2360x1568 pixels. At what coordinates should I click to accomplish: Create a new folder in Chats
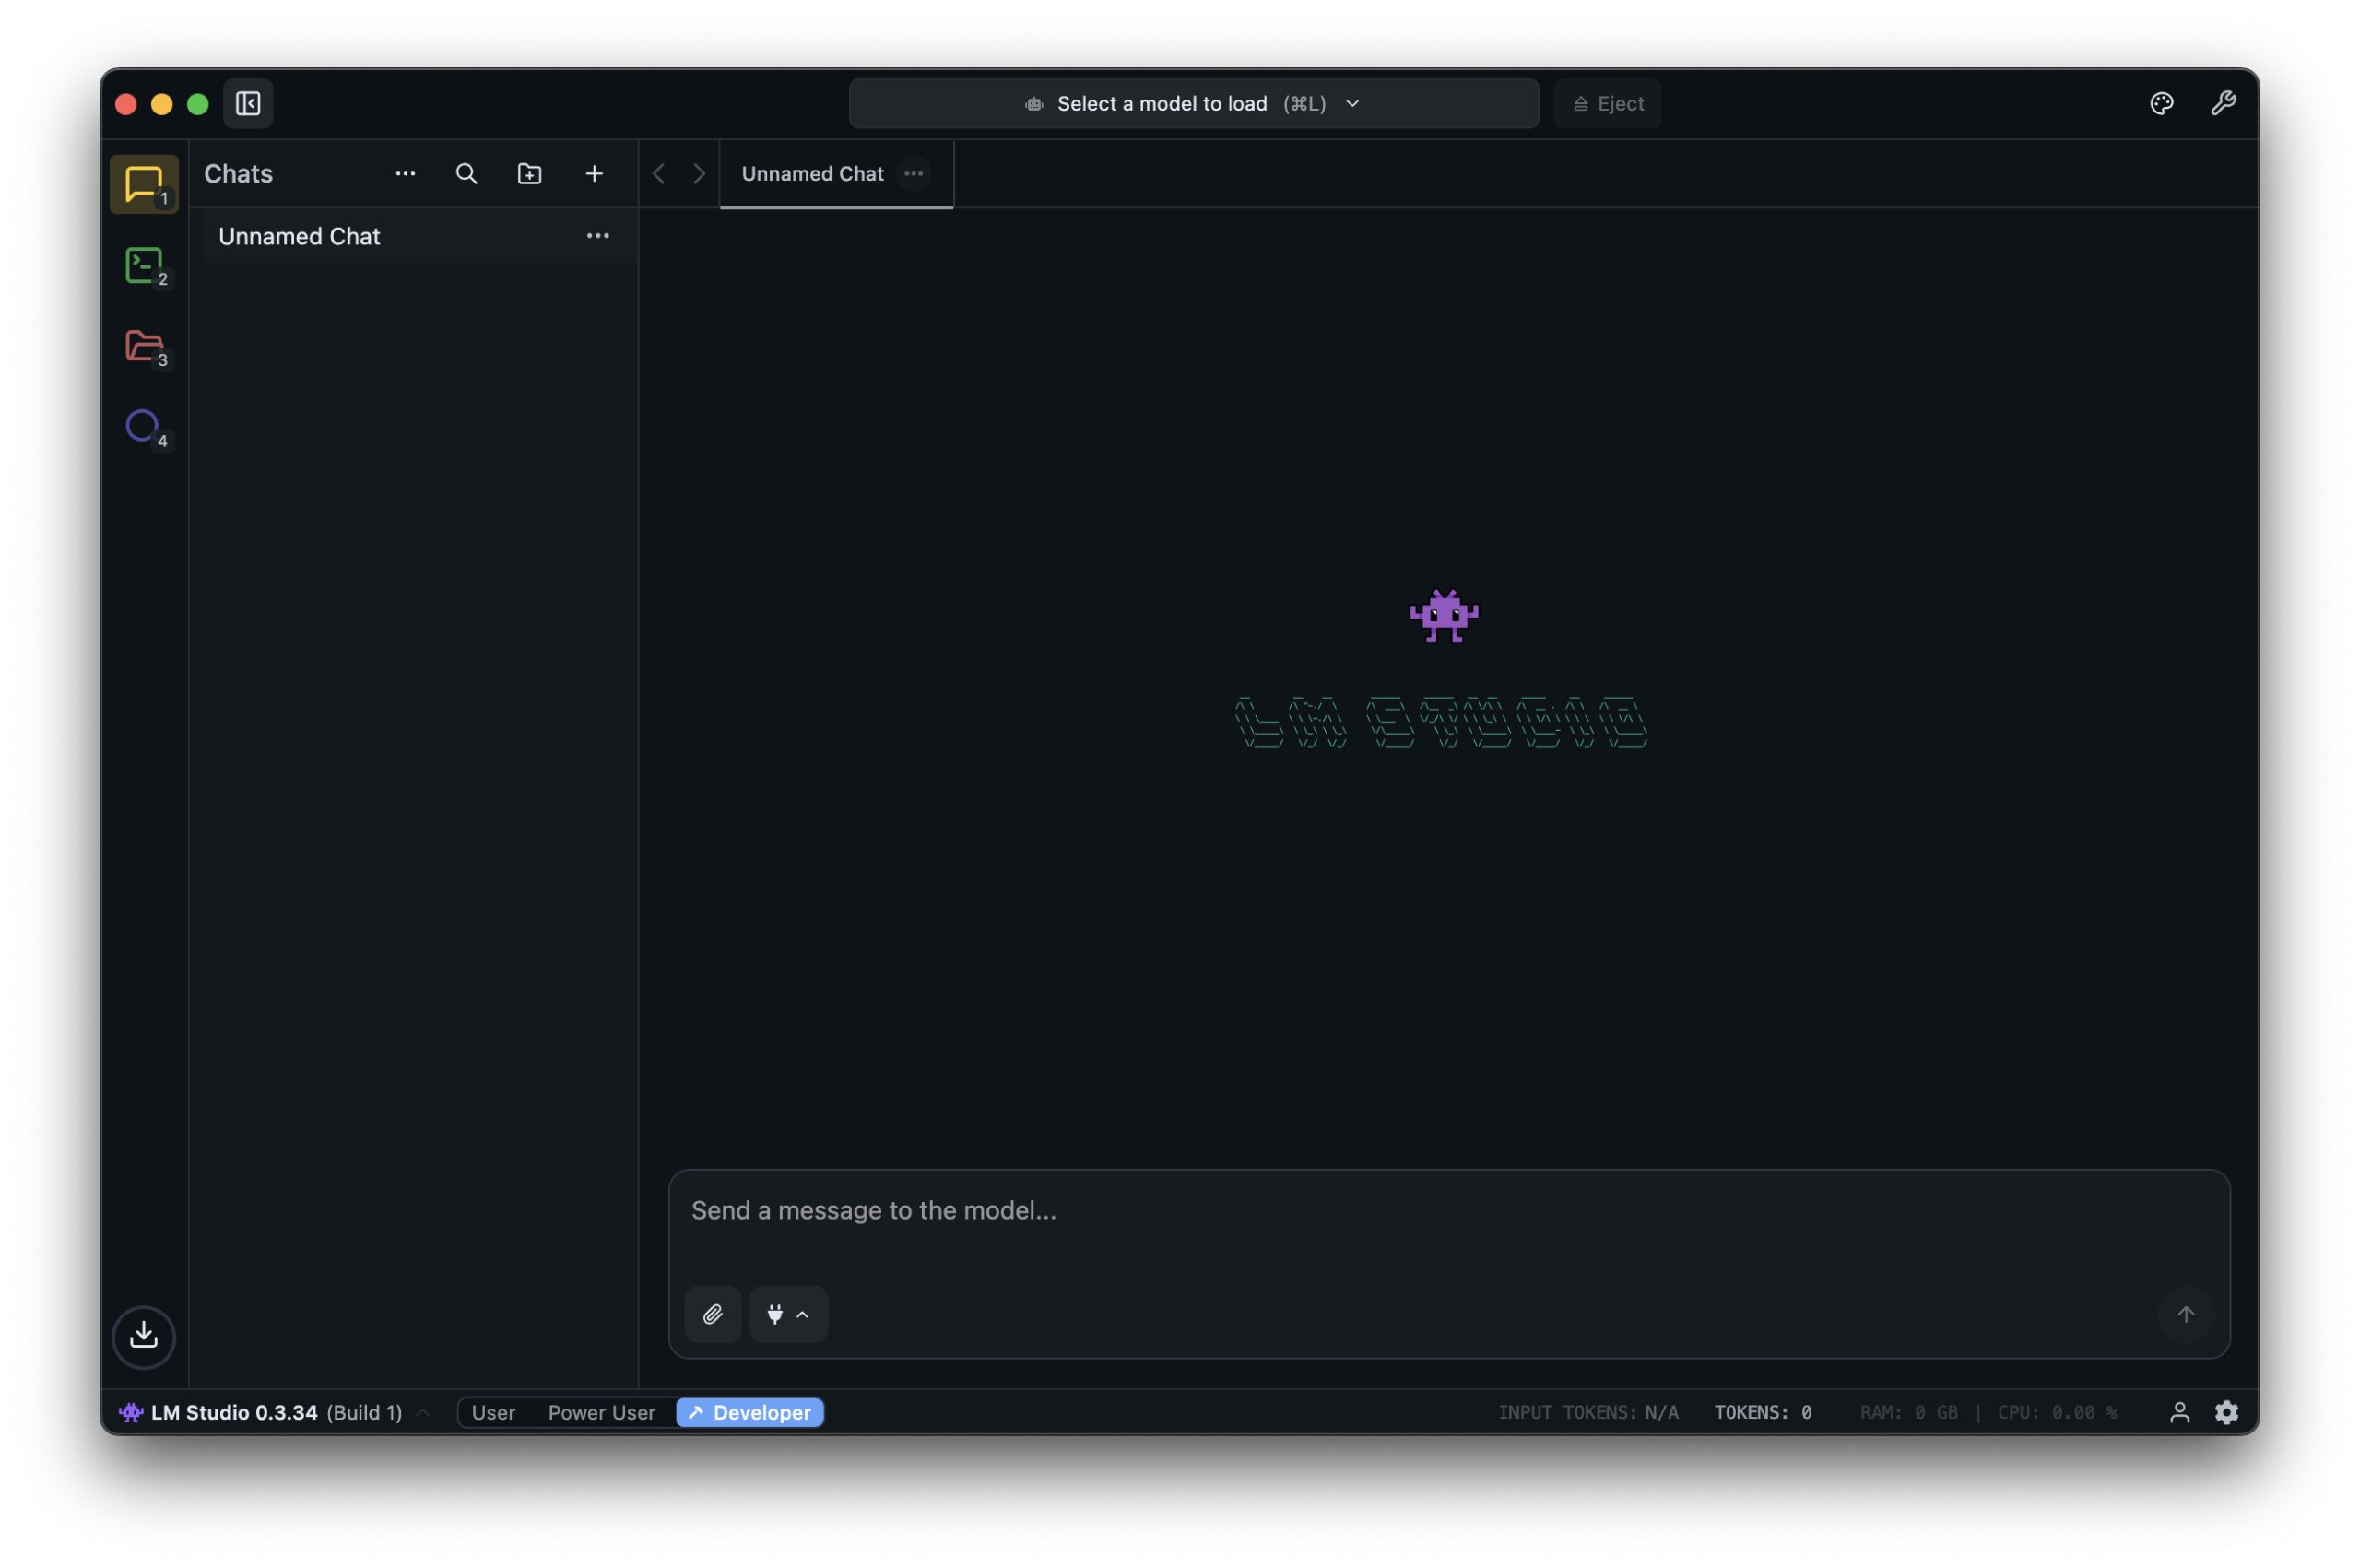coord(529,174)
